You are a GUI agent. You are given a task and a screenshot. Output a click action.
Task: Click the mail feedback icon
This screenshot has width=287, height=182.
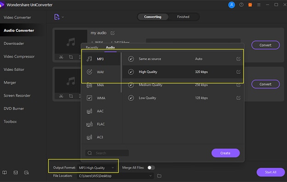coord(16,172)
